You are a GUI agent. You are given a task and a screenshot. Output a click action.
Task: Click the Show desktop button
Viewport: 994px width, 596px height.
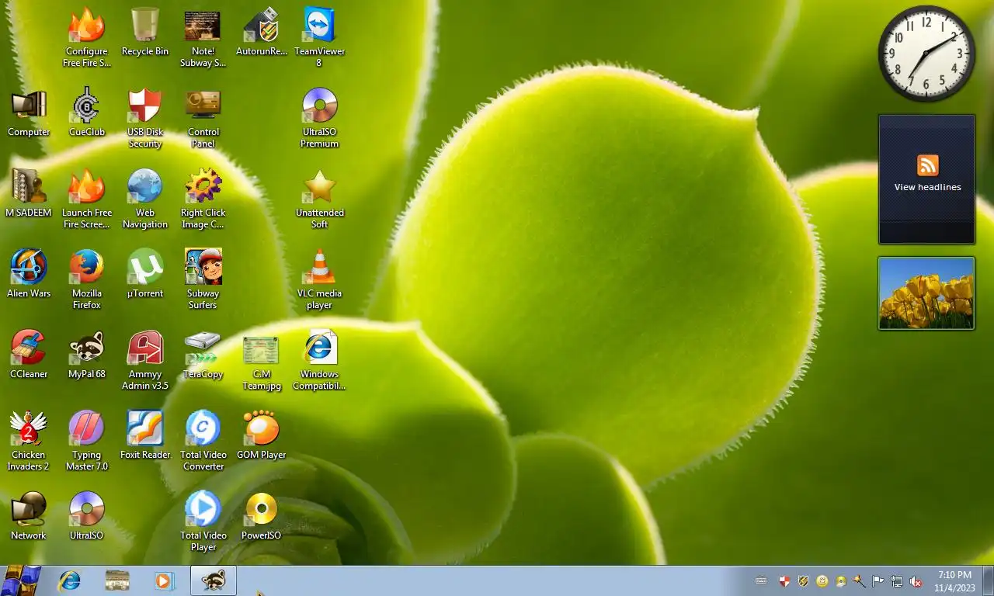[988, 580]
